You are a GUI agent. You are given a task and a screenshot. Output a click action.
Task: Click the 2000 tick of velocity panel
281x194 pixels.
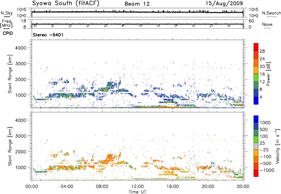click(x=21, y=152)
